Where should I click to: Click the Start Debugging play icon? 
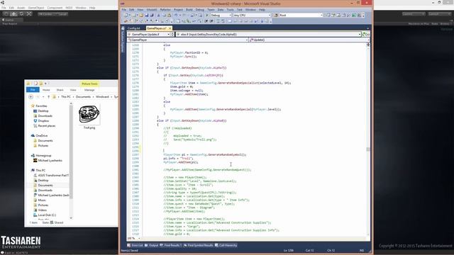[x=207, y=15]
